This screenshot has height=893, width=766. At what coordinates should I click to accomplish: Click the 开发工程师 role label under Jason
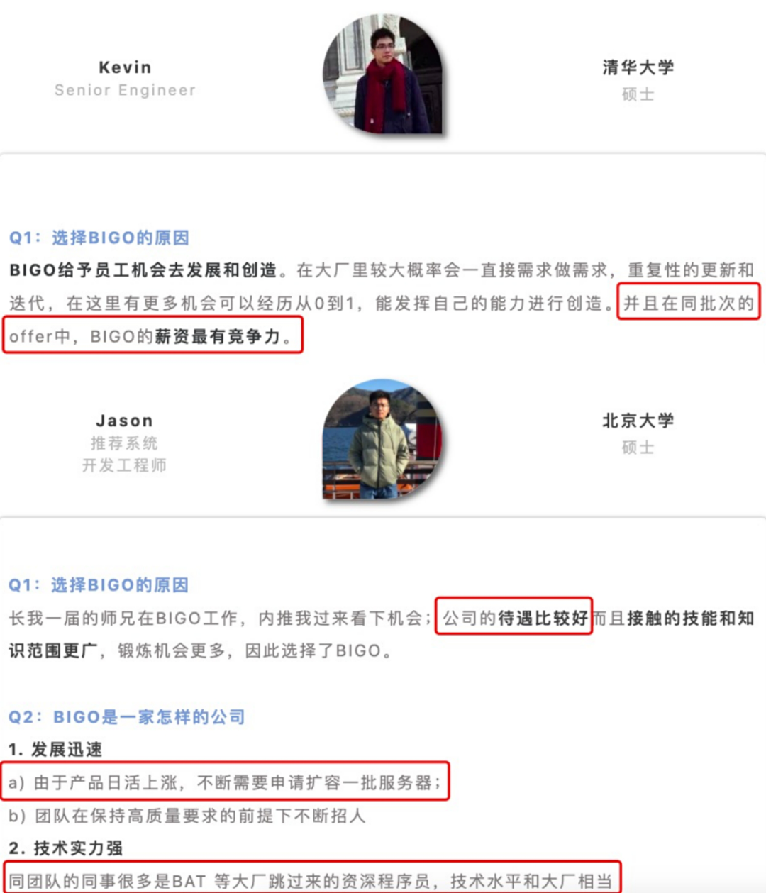coord(125,465)
